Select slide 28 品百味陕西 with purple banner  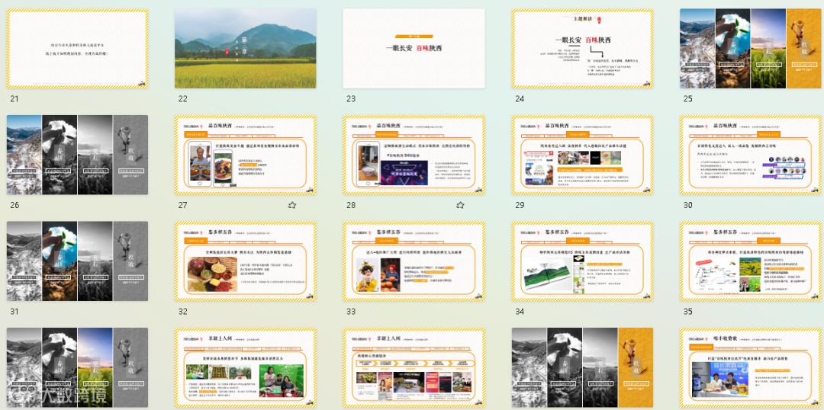(414, 155)
